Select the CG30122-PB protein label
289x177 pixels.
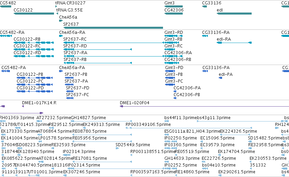[30, 74]
